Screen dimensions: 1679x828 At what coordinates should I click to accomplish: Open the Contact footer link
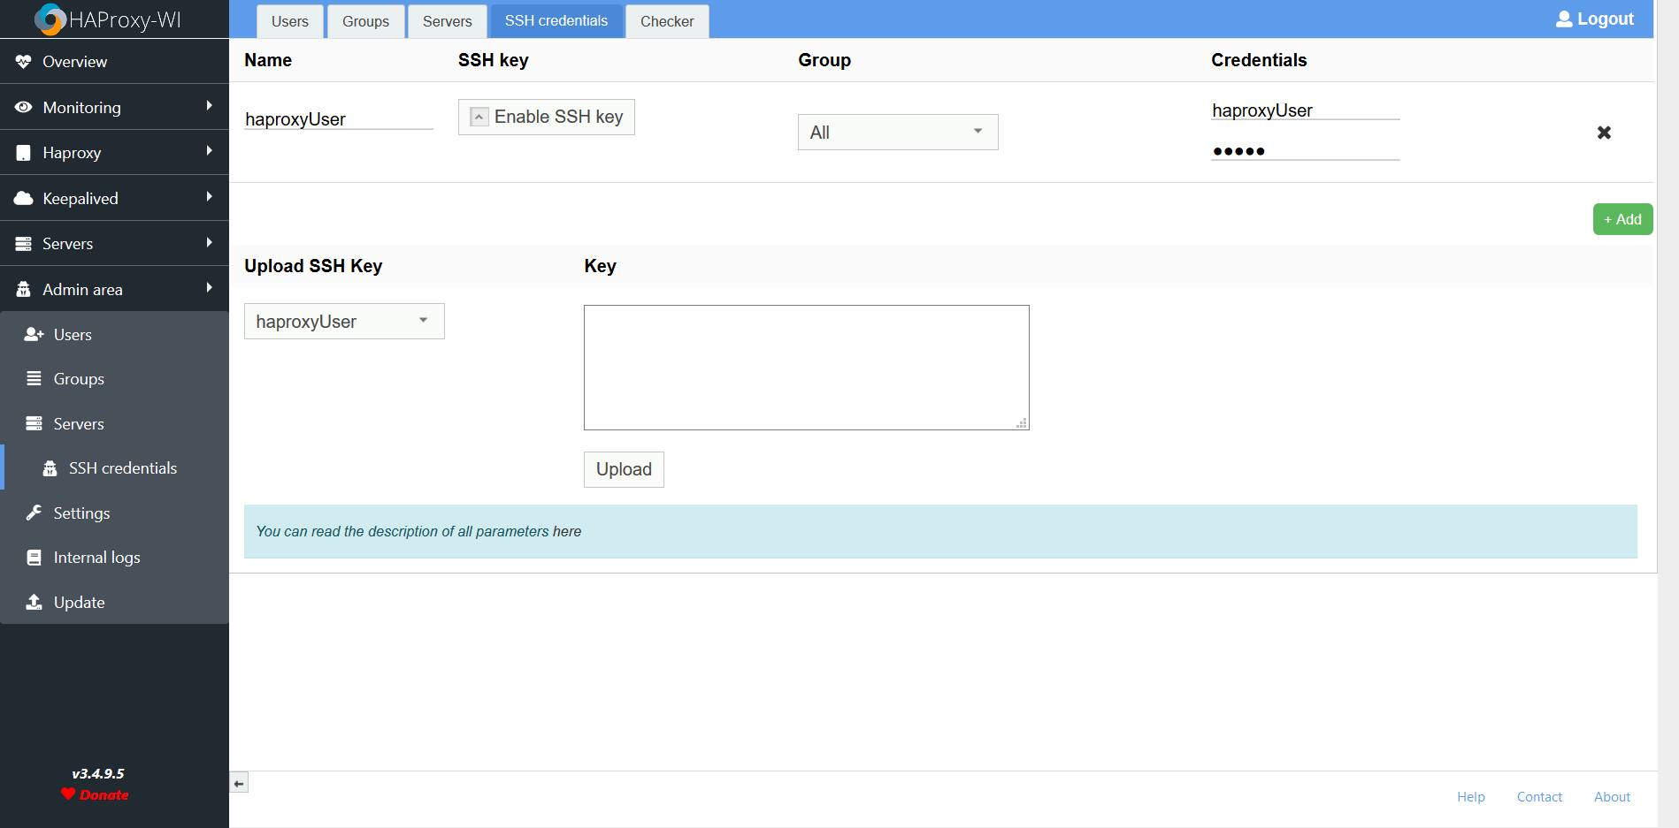pos(1539,797)
